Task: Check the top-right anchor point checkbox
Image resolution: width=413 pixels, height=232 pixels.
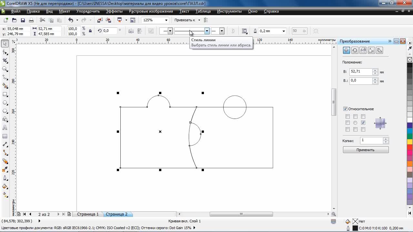Action: 363,117
